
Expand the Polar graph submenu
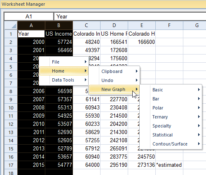[x=171, y=108]
